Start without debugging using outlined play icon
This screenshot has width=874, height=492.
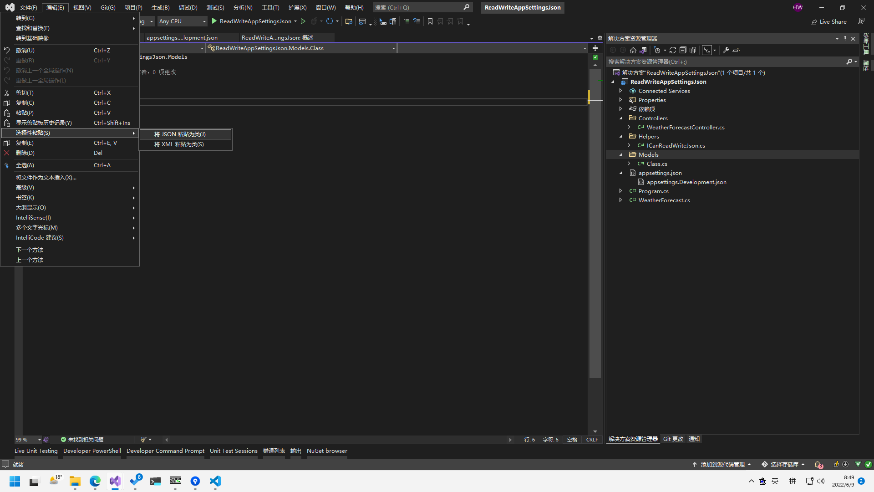[303, 21]
